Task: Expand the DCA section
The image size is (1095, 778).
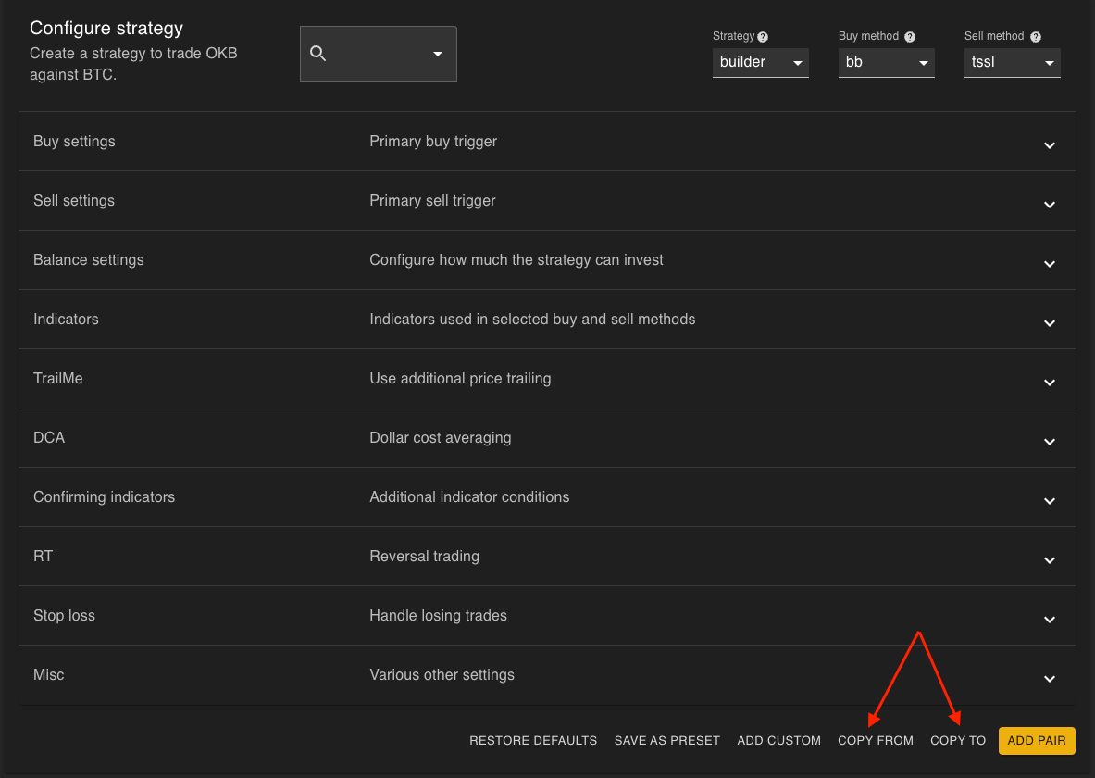Action: point(1049,442)
